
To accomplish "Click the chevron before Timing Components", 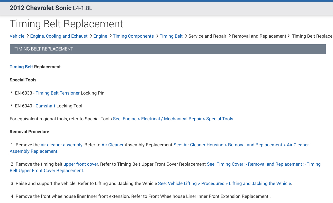I will 110,36.
